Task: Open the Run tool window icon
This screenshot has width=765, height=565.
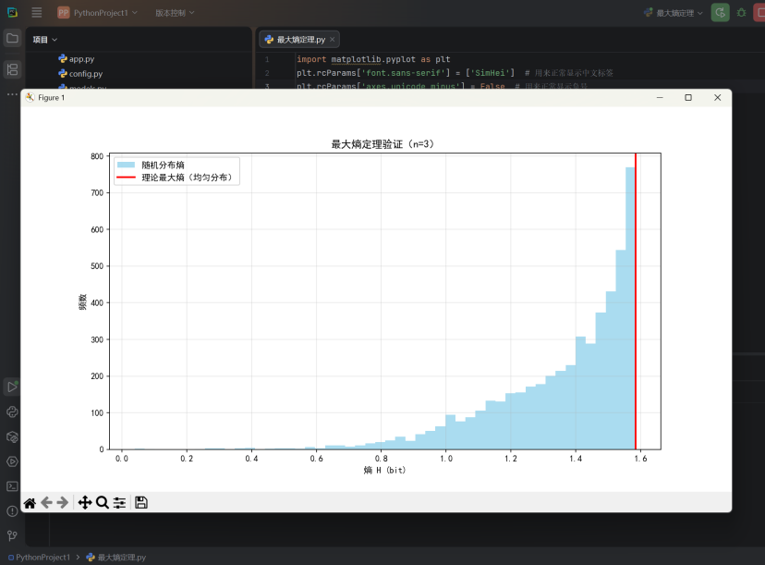Action: coord(12,387)
